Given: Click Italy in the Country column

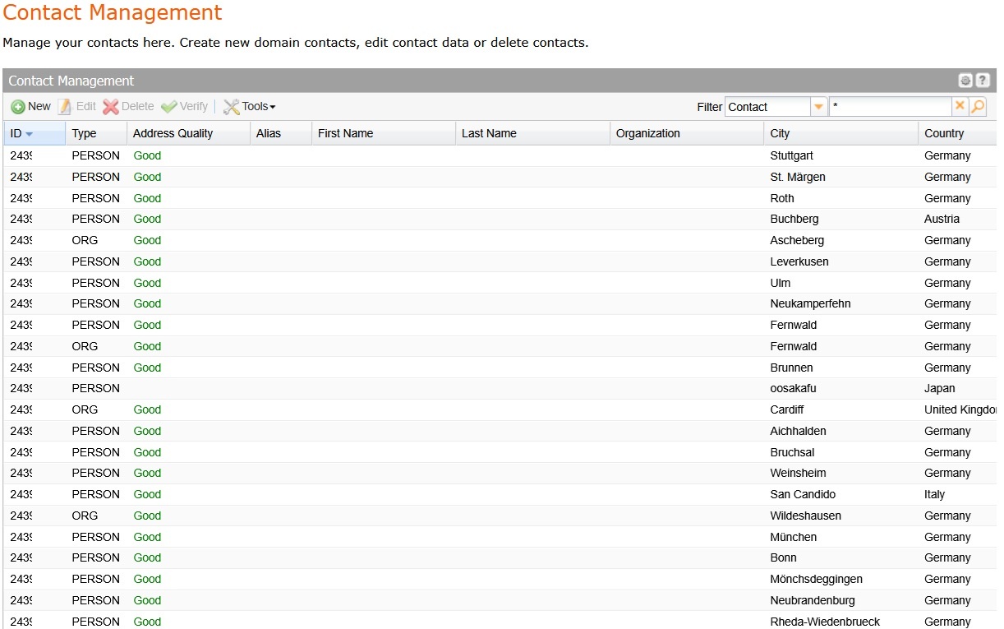Looking at the screenshot, I should pyautogui.click(x=934, y=494).
